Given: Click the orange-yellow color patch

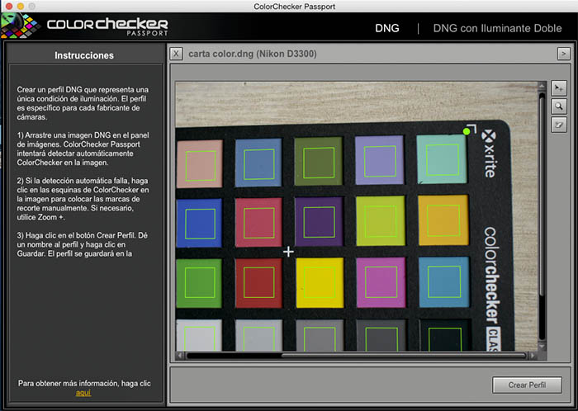Looking at the screenshot, I should pyautogui.click(x=443, y=220).
